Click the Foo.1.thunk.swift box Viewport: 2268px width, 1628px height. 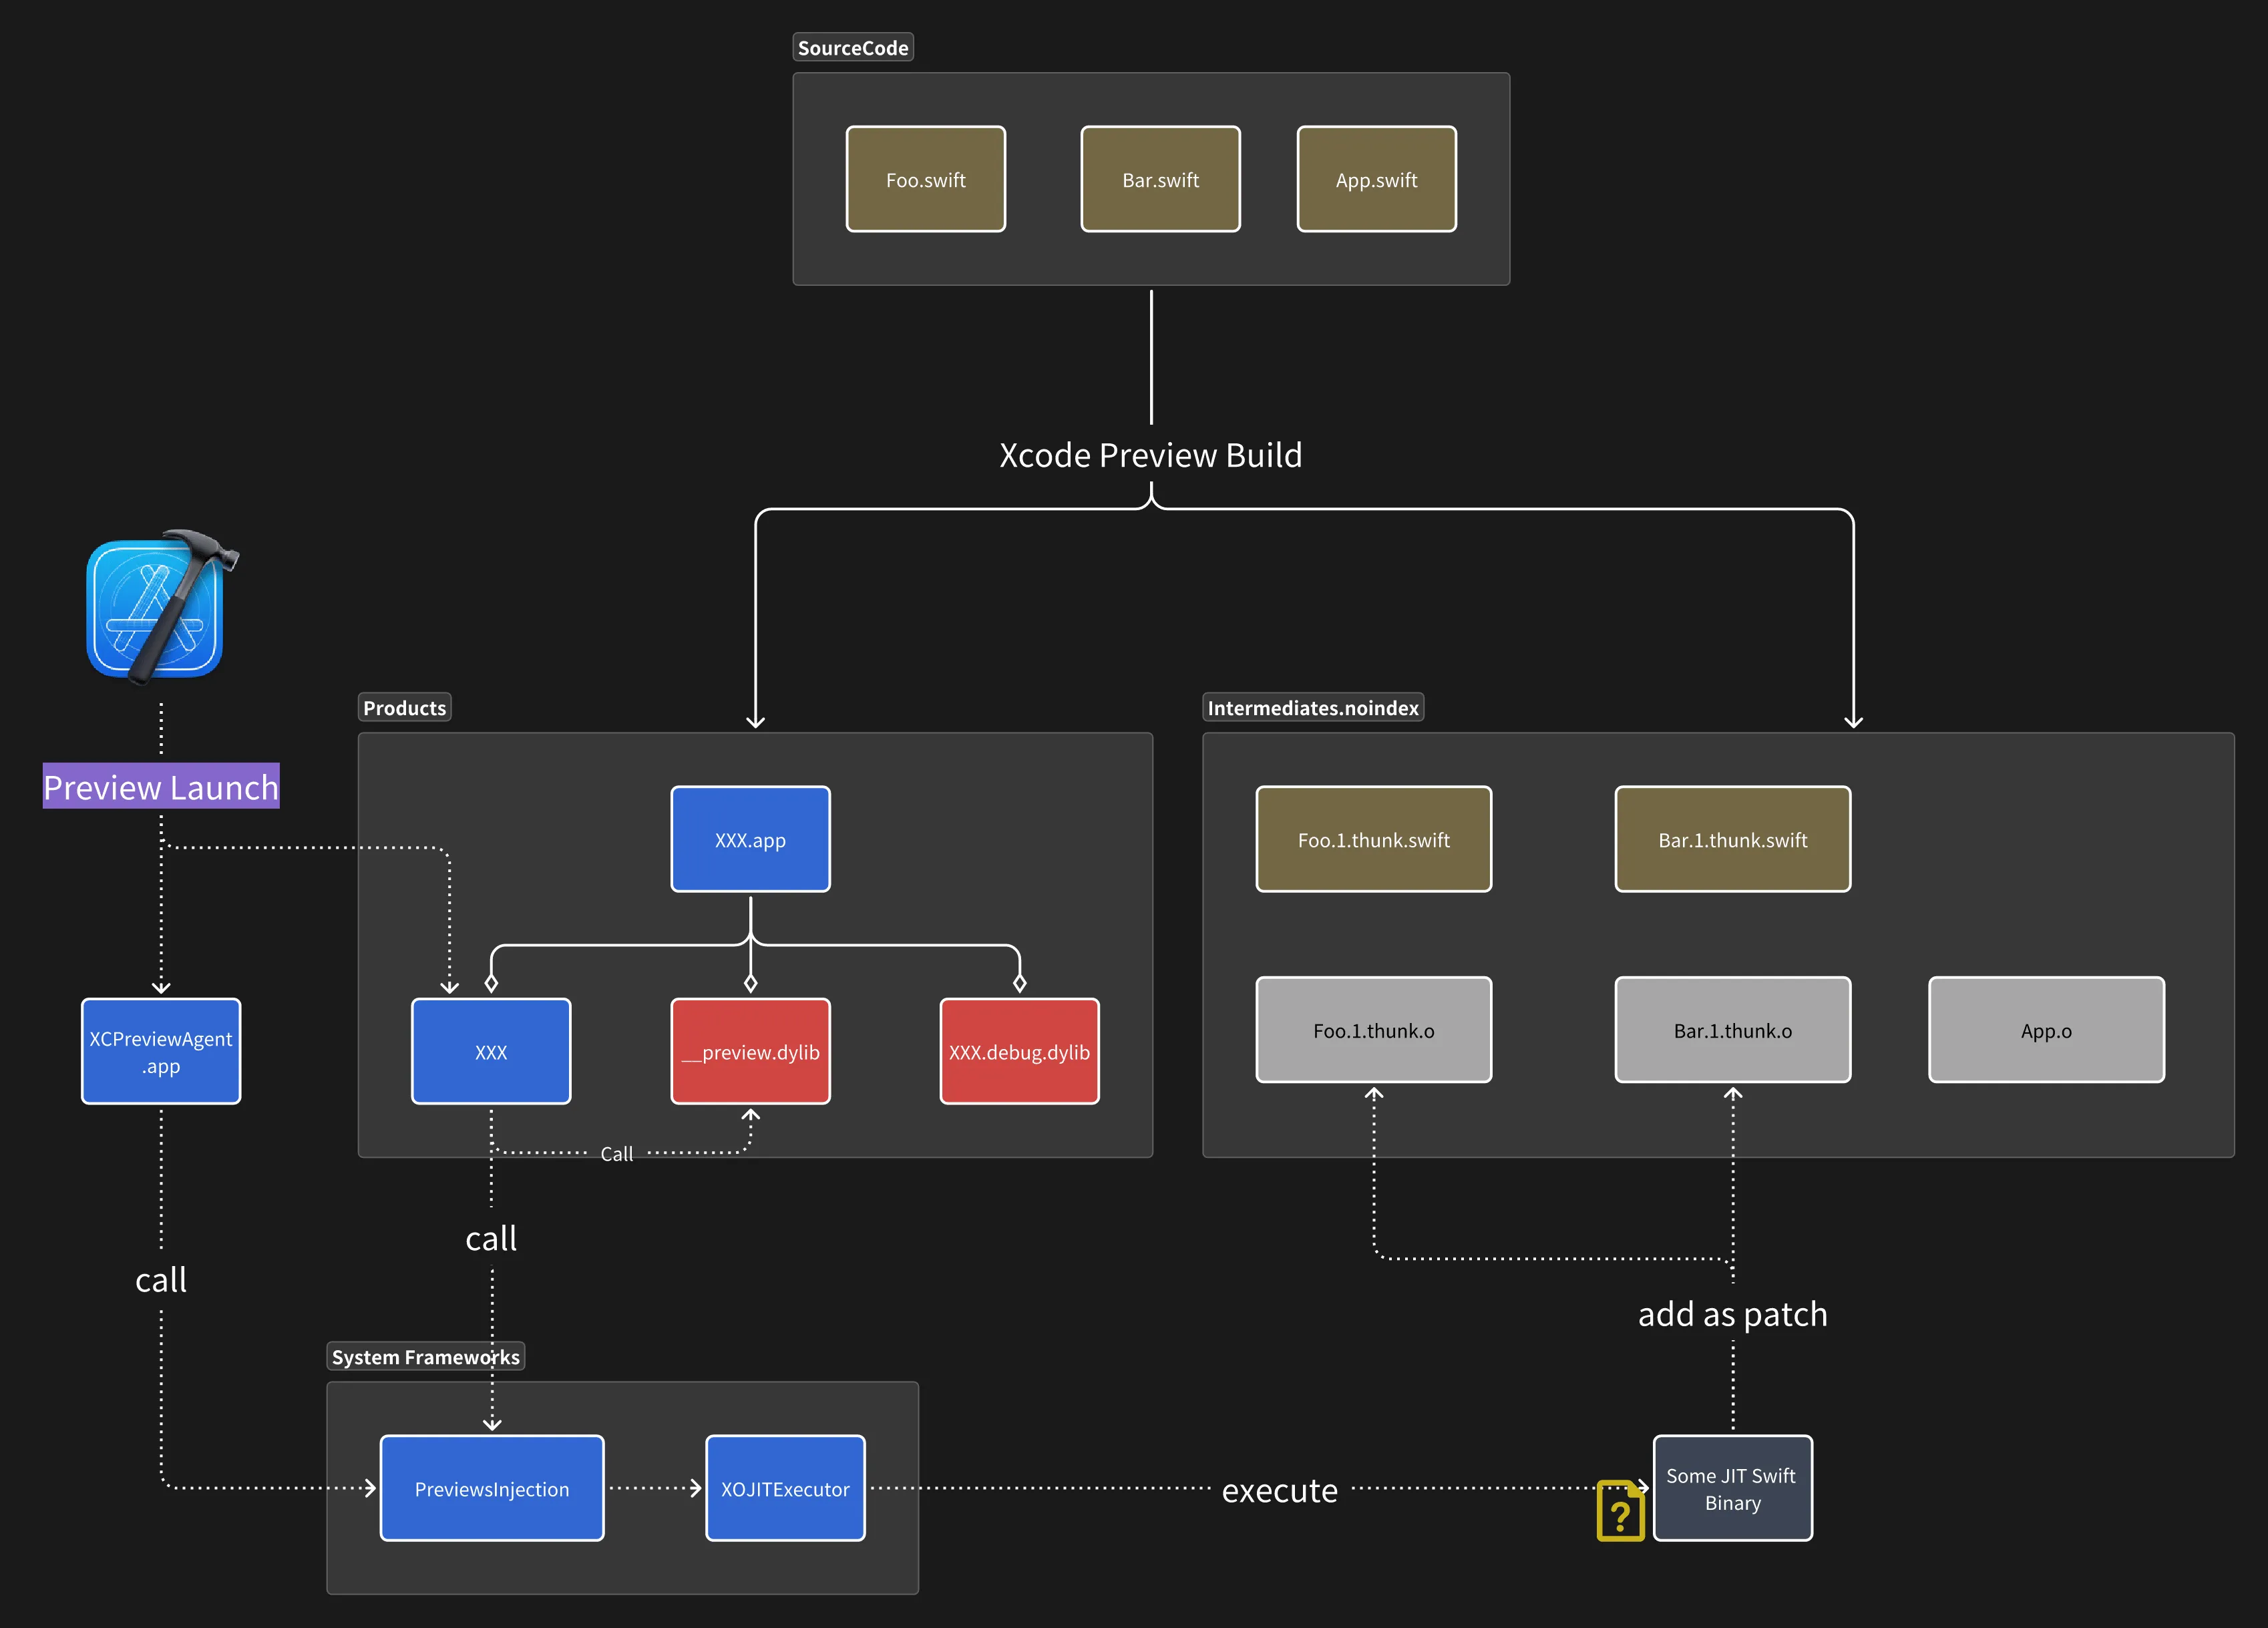[1373, 840]
